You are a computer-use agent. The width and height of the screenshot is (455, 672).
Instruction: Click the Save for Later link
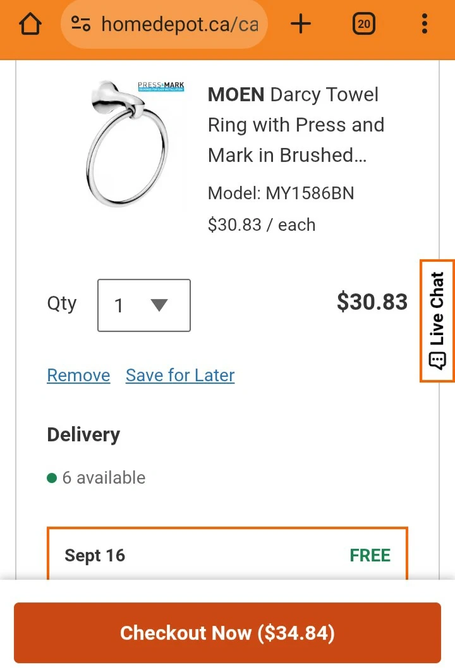pyautogui.click(x=180, y=376)
